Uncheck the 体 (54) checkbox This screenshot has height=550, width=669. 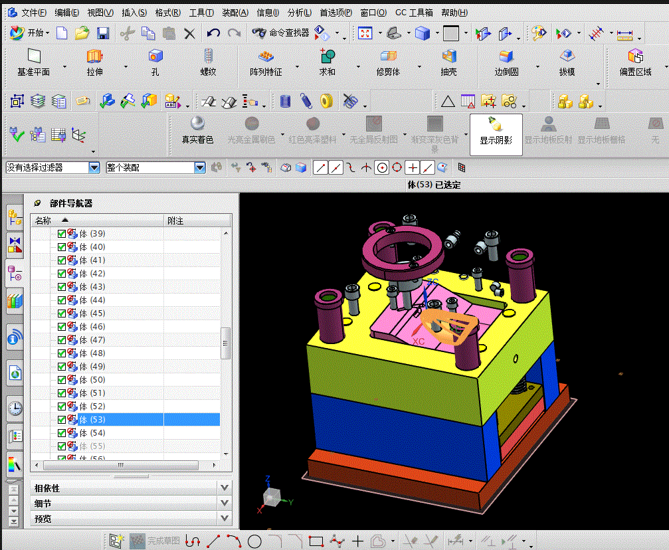point(61,433)
